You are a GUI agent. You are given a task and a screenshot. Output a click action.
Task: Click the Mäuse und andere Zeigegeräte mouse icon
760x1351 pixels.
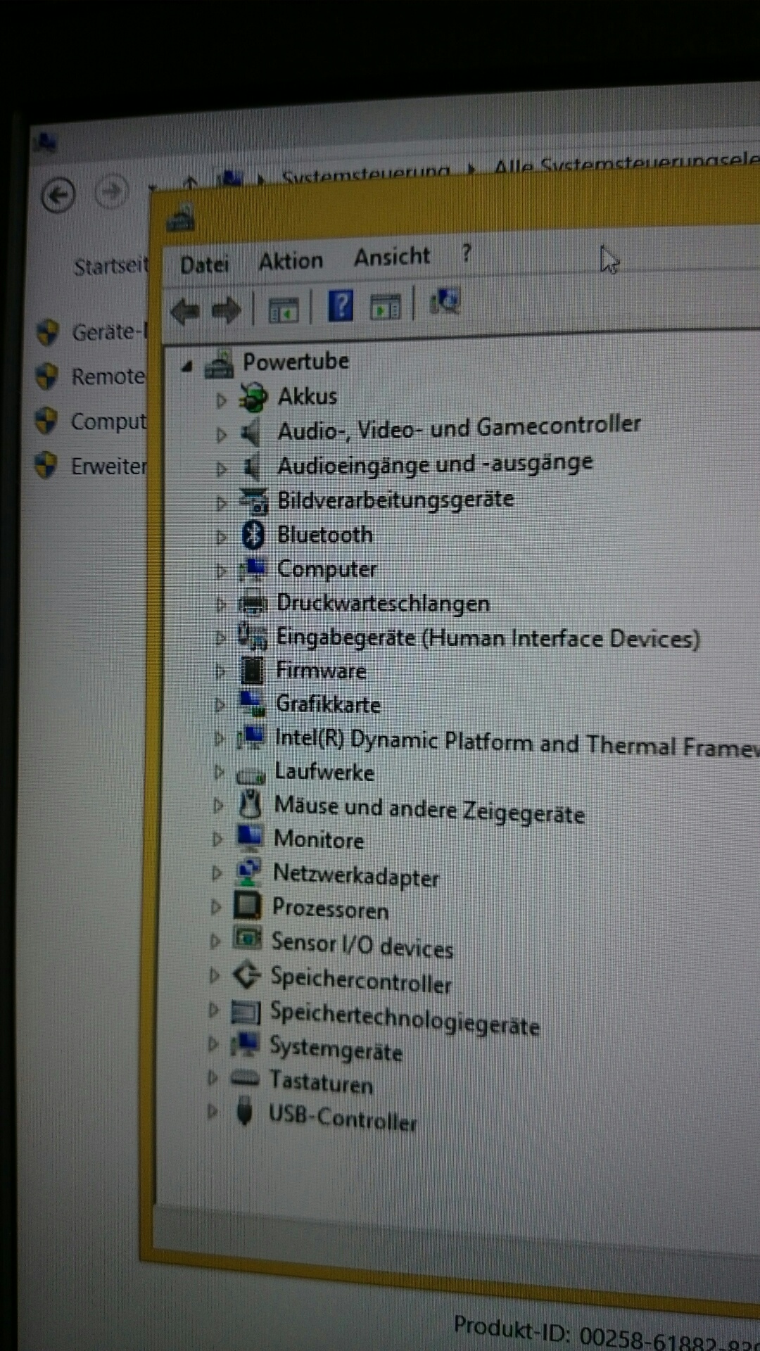pos(250,804)
